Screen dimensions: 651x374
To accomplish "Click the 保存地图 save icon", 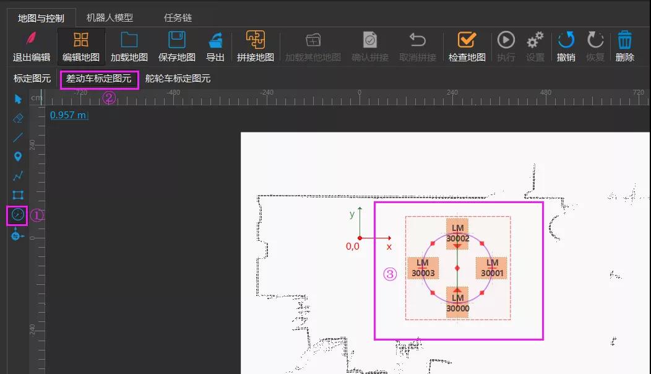I will 177,47.
